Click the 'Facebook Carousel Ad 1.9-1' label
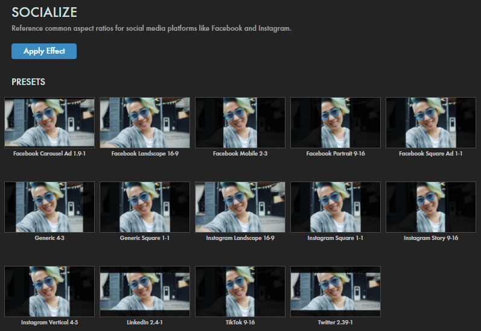This screenshot has height=331, width=481. (x=49, y=154)
